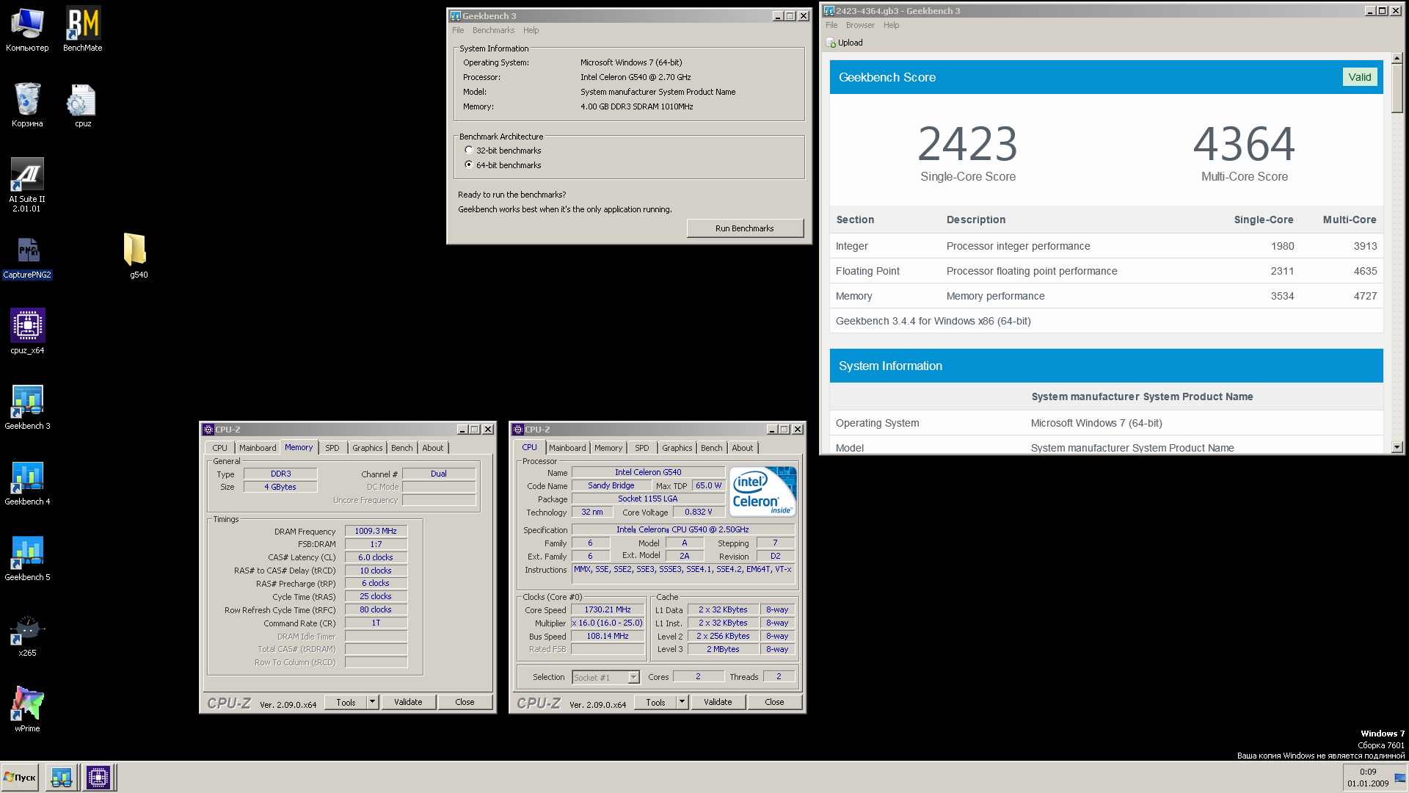
Task: Click the DRAM Frequency value 1009.3 MHz
Action: [376, 531]
